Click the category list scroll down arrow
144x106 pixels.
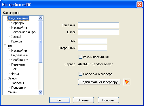coord(40,92)
